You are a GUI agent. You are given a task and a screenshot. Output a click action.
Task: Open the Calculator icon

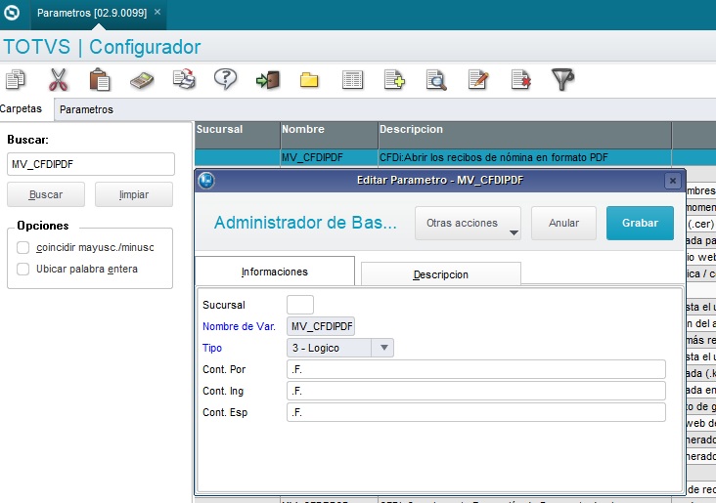click(x=142, y=81)
